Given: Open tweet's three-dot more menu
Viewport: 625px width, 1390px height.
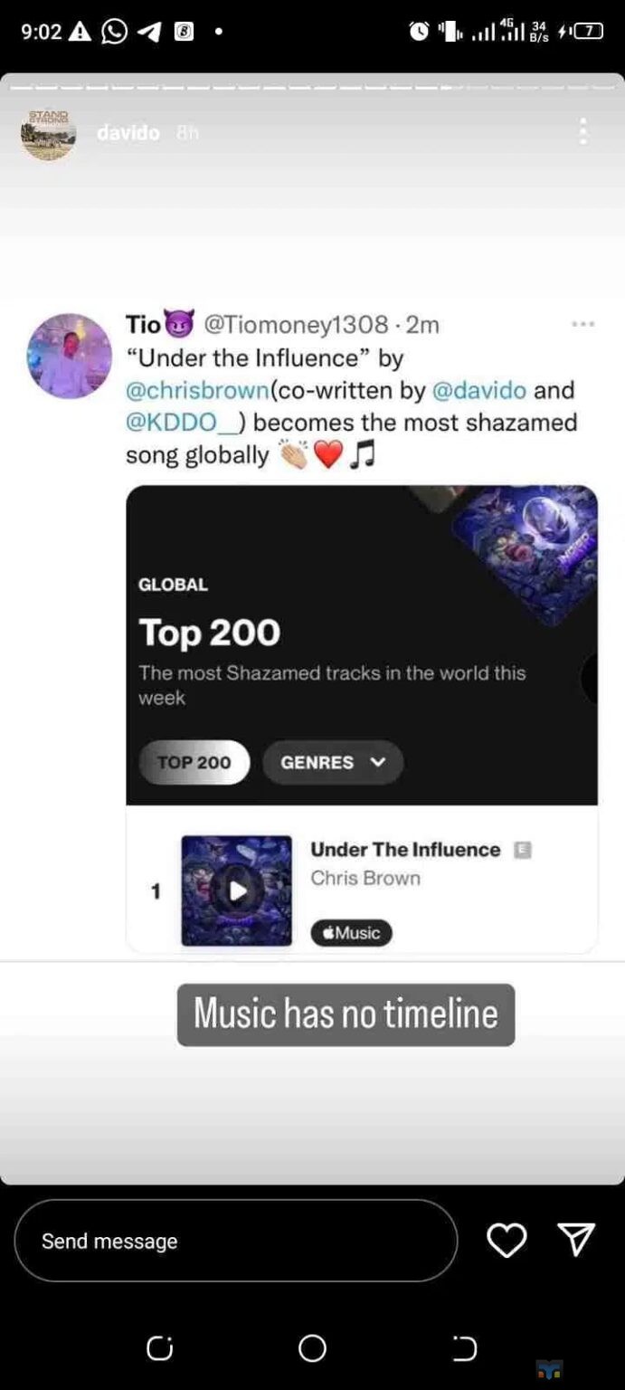Looking at the screenshot, I should (583, 324).
